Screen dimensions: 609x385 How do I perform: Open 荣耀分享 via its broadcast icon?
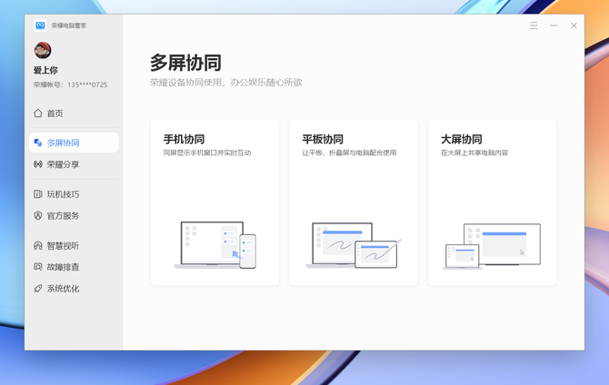click(38, 164)
